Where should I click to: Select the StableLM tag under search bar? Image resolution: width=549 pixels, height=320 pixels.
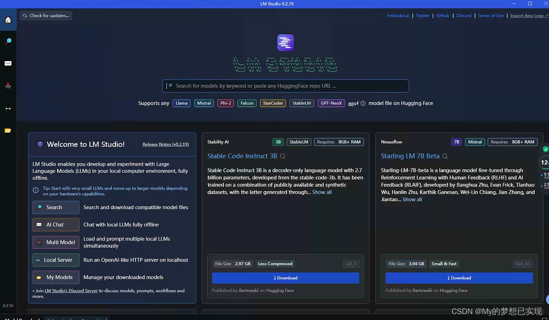(302, 103)
